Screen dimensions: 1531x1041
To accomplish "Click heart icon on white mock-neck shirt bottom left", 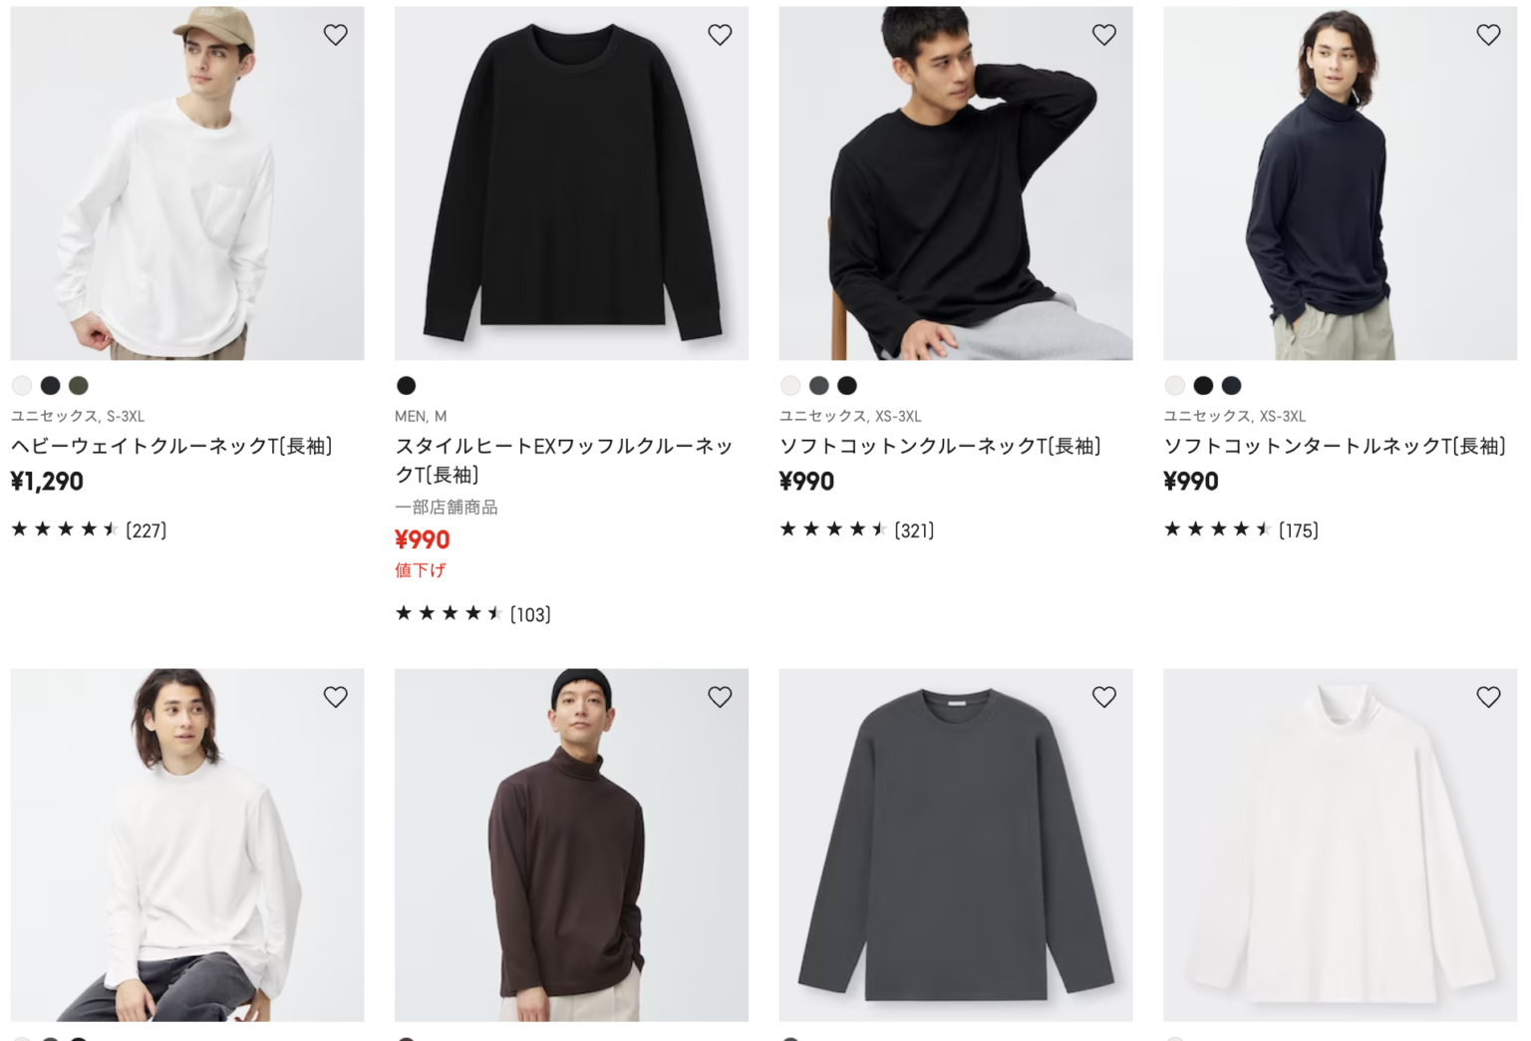I will pyautogui.click(x=335, y=697).
